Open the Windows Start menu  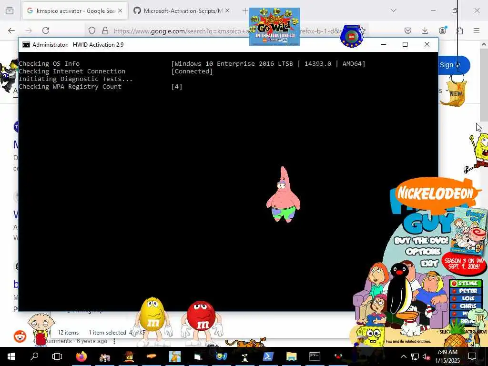pos(11,356)
